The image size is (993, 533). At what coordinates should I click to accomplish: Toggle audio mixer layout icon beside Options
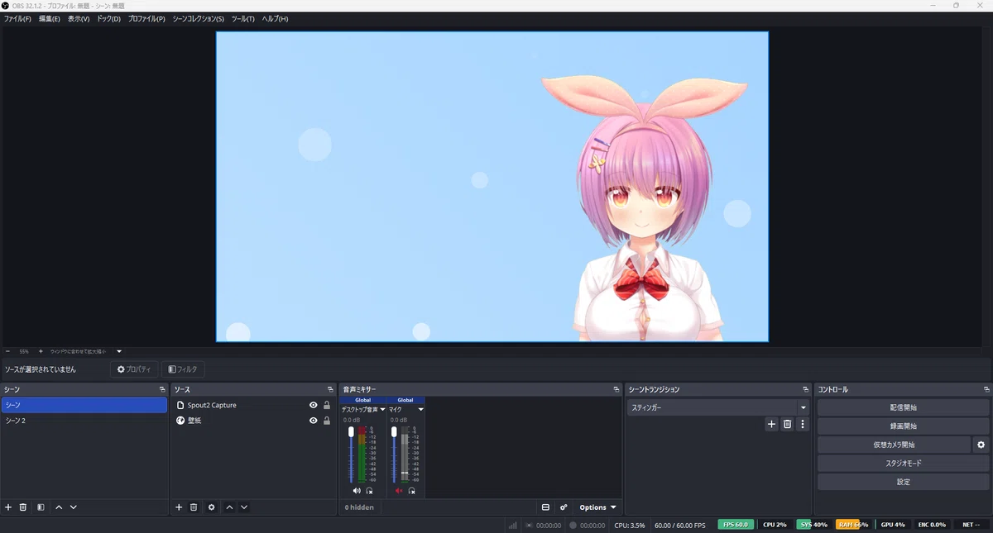[x=545, y=507]
